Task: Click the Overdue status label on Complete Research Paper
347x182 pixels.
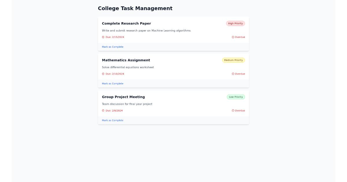Action: (x=240, y=37)
